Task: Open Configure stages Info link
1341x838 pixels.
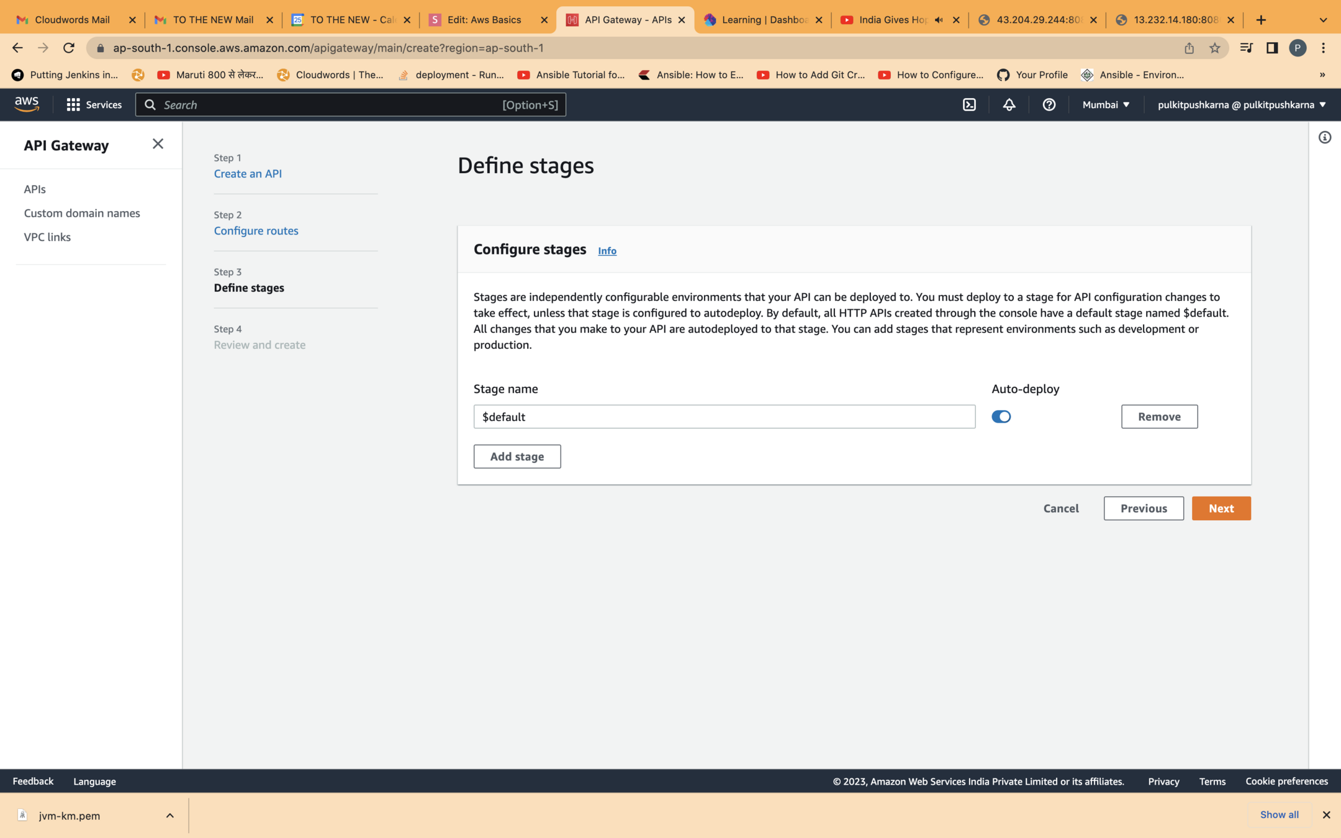Action: 607,251
